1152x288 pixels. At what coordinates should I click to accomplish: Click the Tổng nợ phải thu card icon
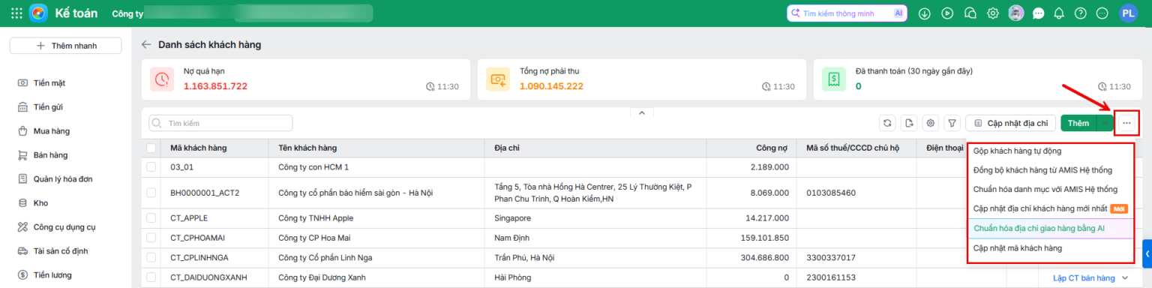click(498, 79)
